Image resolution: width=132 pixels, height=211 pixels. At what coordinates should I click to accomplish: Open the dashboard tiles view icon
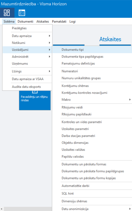pyautogui.click(x=7, y=13)
